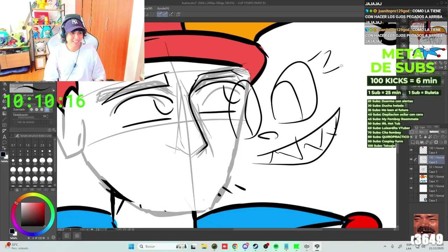
Task: Click the Estabilización slider bar
Action: (27, 118)
